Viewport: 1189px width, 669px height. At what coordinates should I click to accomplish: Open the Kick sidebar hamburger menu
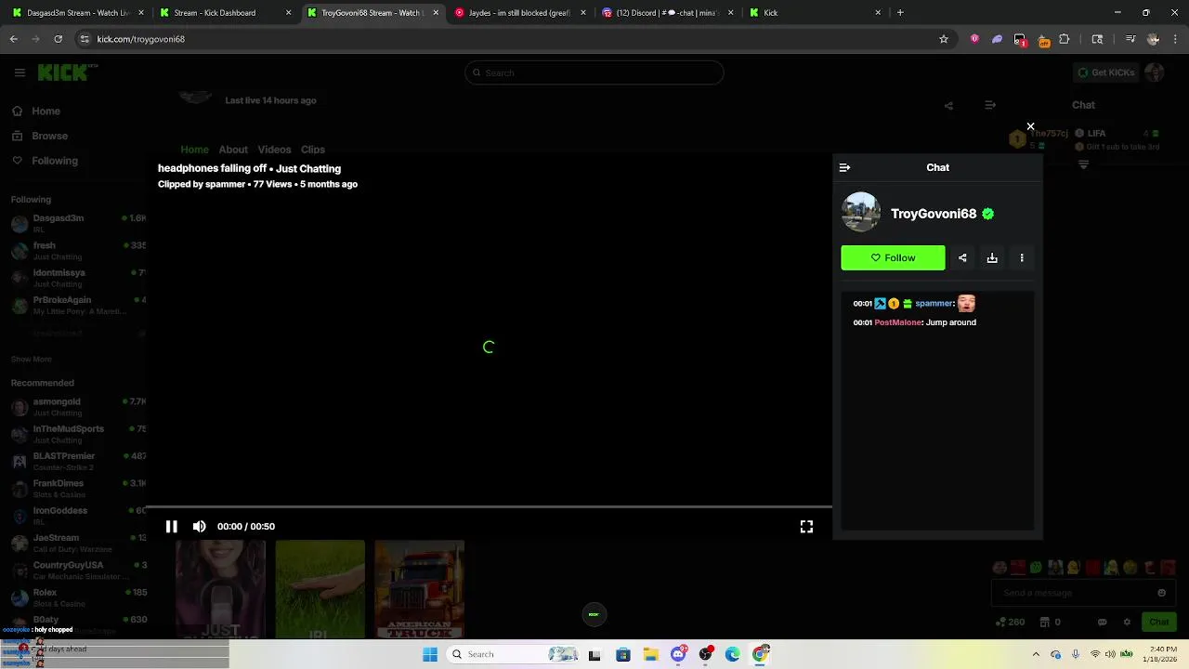tap(20, 72)
